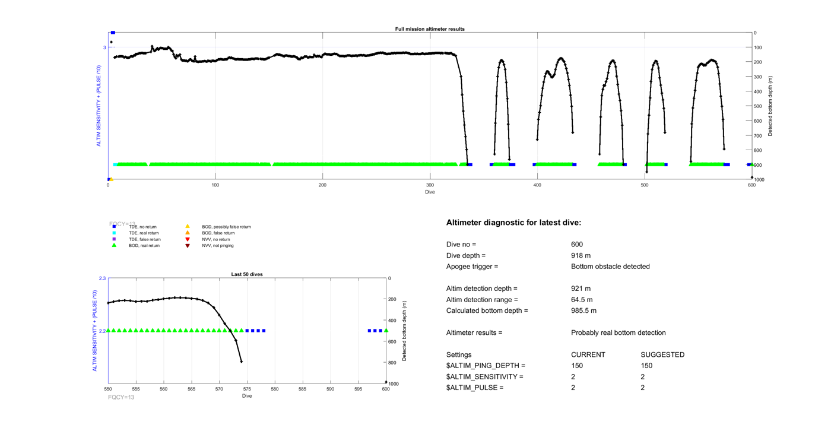Select the 'Last 50 dives' plot title
Screen dimensions: 831x431
tap(247, 274)
